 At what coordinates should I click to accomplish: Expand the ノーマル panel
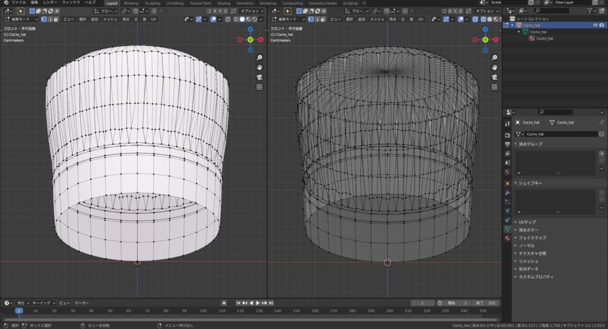pyautogui.click(x=526, y=245)
